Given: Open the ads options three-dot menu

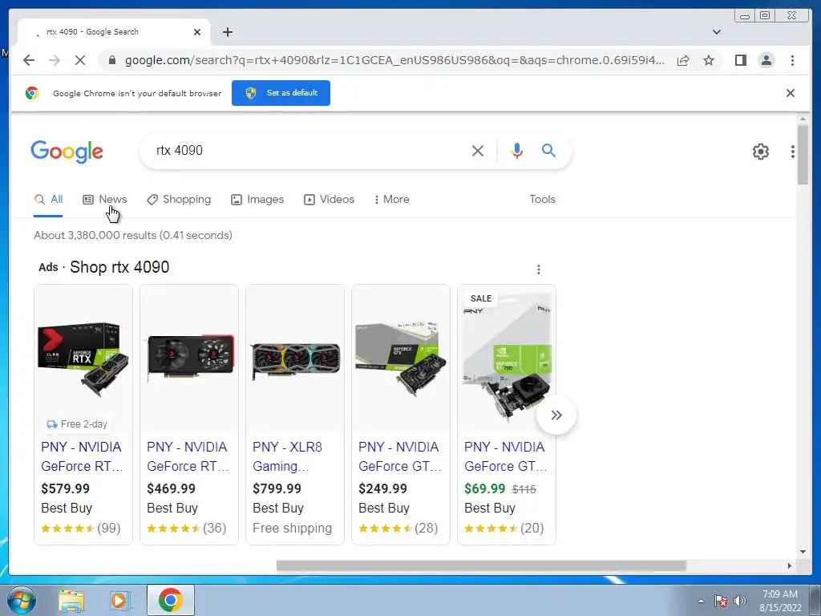Looking at the screenshot, I should pyautogui.click(x=538, y=269).
